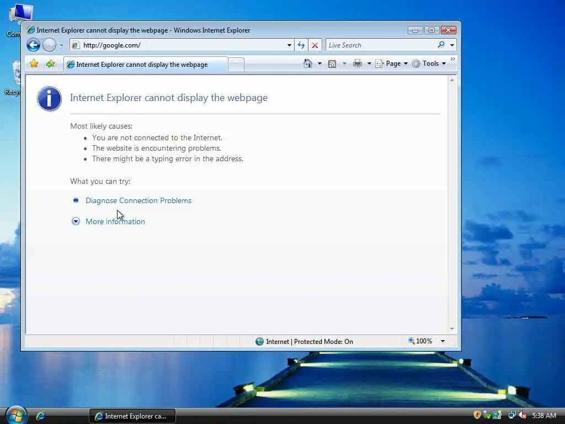Expand the Feeds dropdown arrow

(x=344, y=64)
